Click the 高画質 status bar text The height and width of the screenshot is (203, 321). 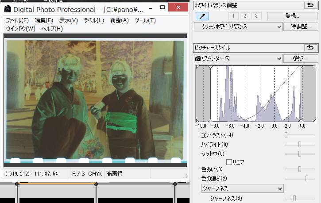pos(114,174)
